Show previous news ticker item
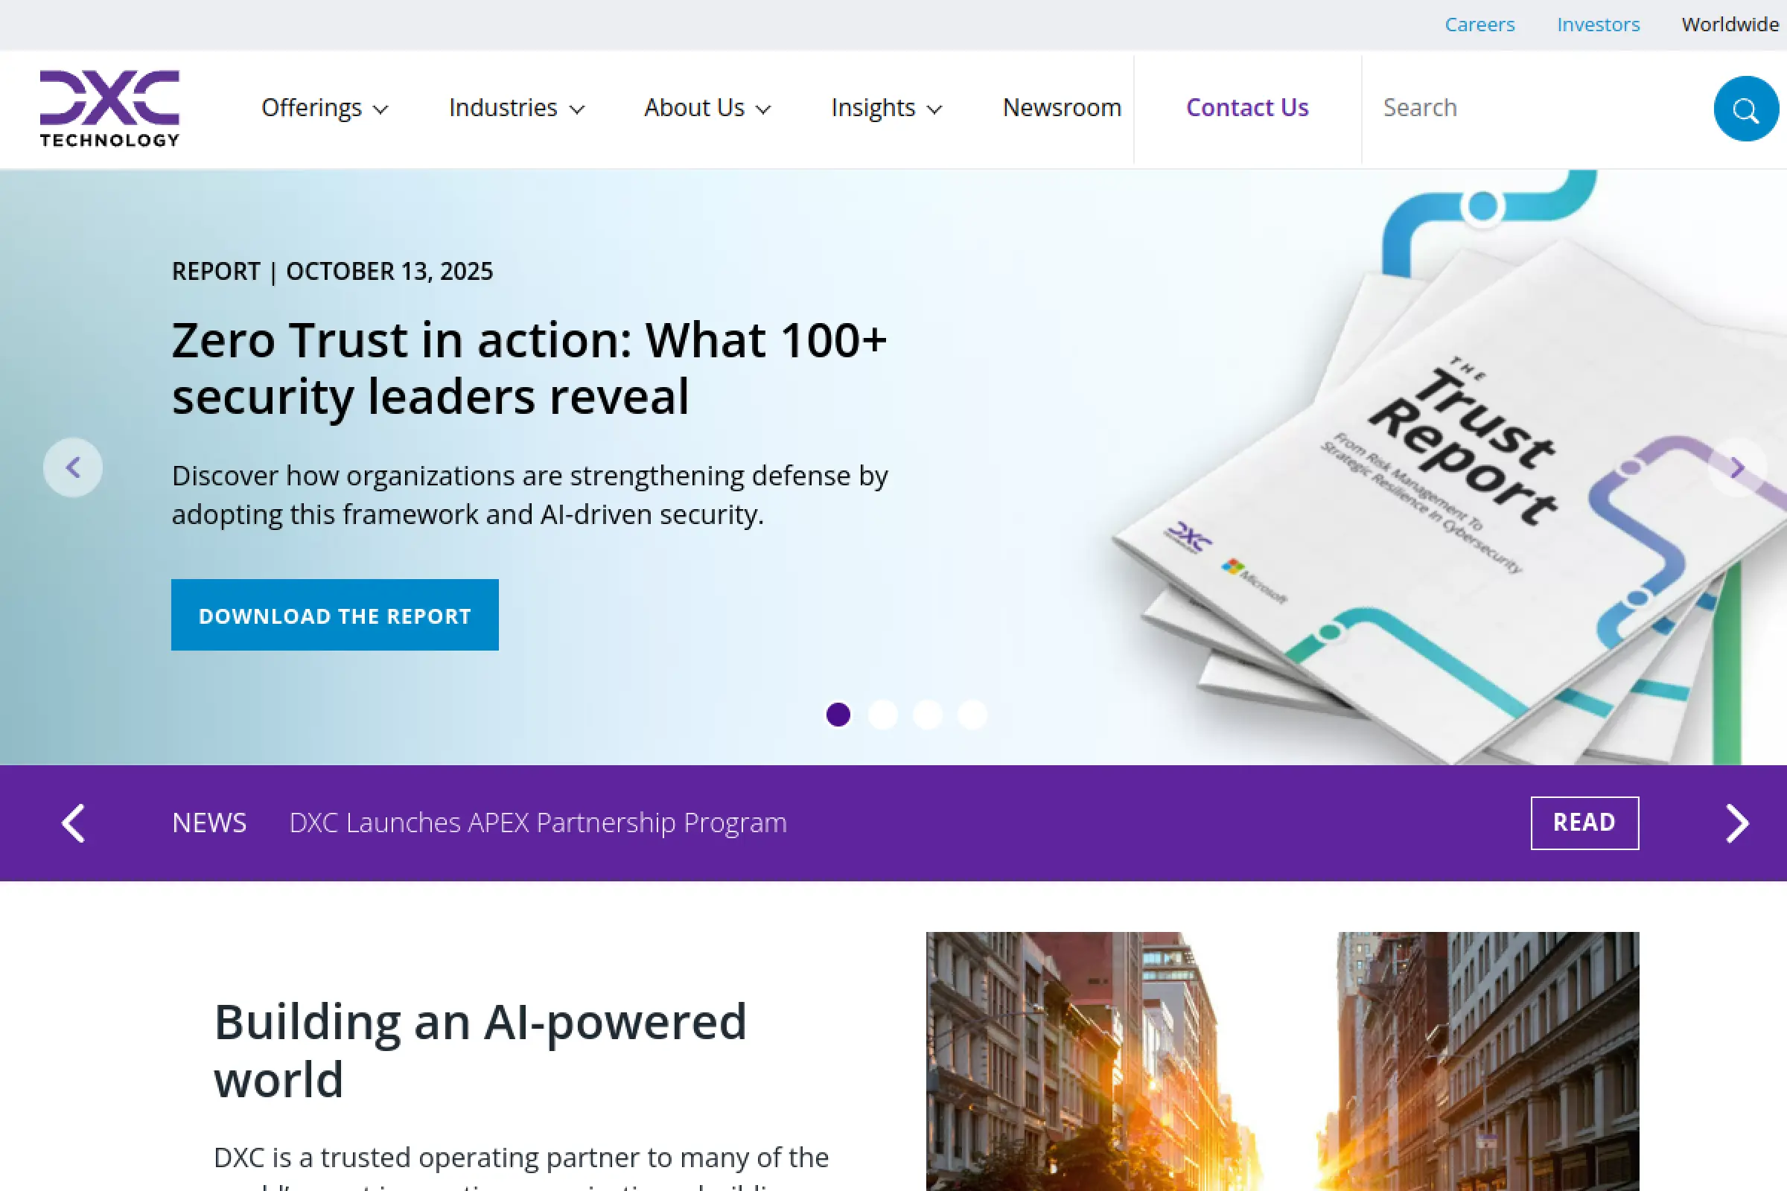The image size is (1787, 1191). (x=73, y=823)
